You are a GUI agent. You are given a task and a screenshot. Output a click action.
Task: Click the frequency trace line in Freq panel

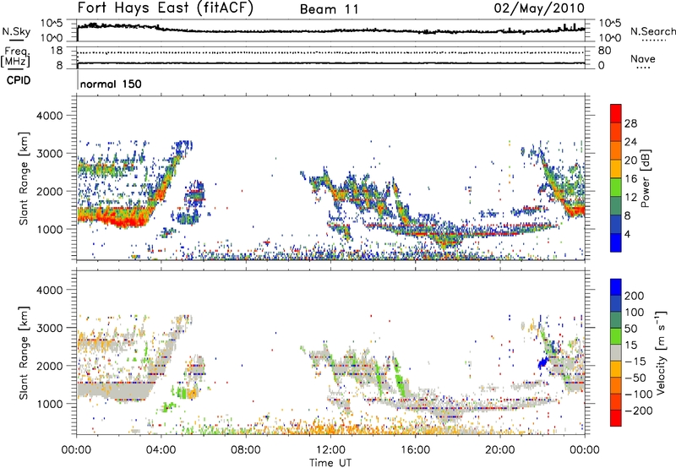tap(330, 63)
